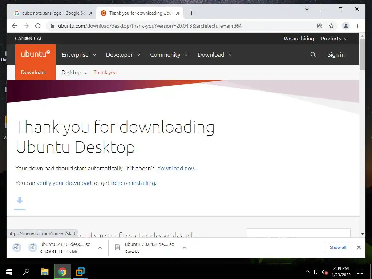Click the download now link
This screenshot has height=279, width=372.
point(177,169)
